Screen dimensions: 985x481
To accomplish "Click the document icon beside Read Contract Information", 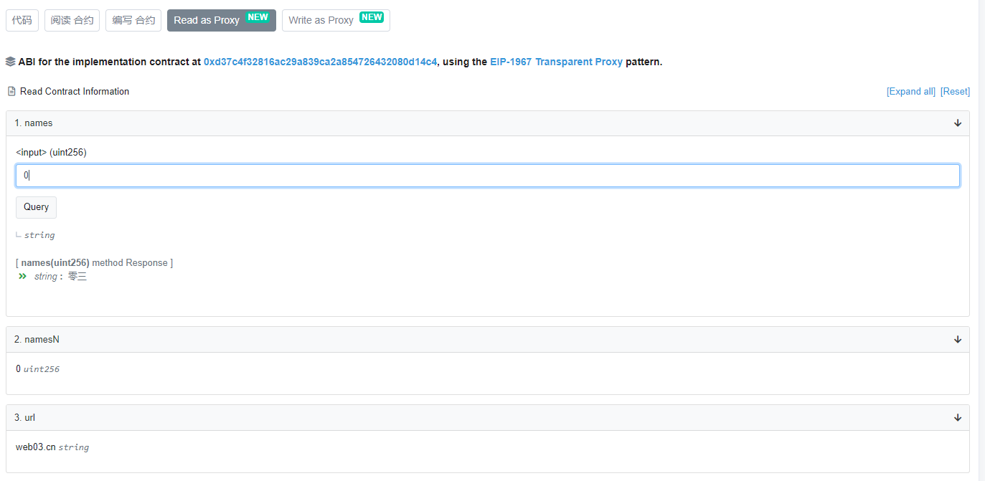I will click(11, 92).
